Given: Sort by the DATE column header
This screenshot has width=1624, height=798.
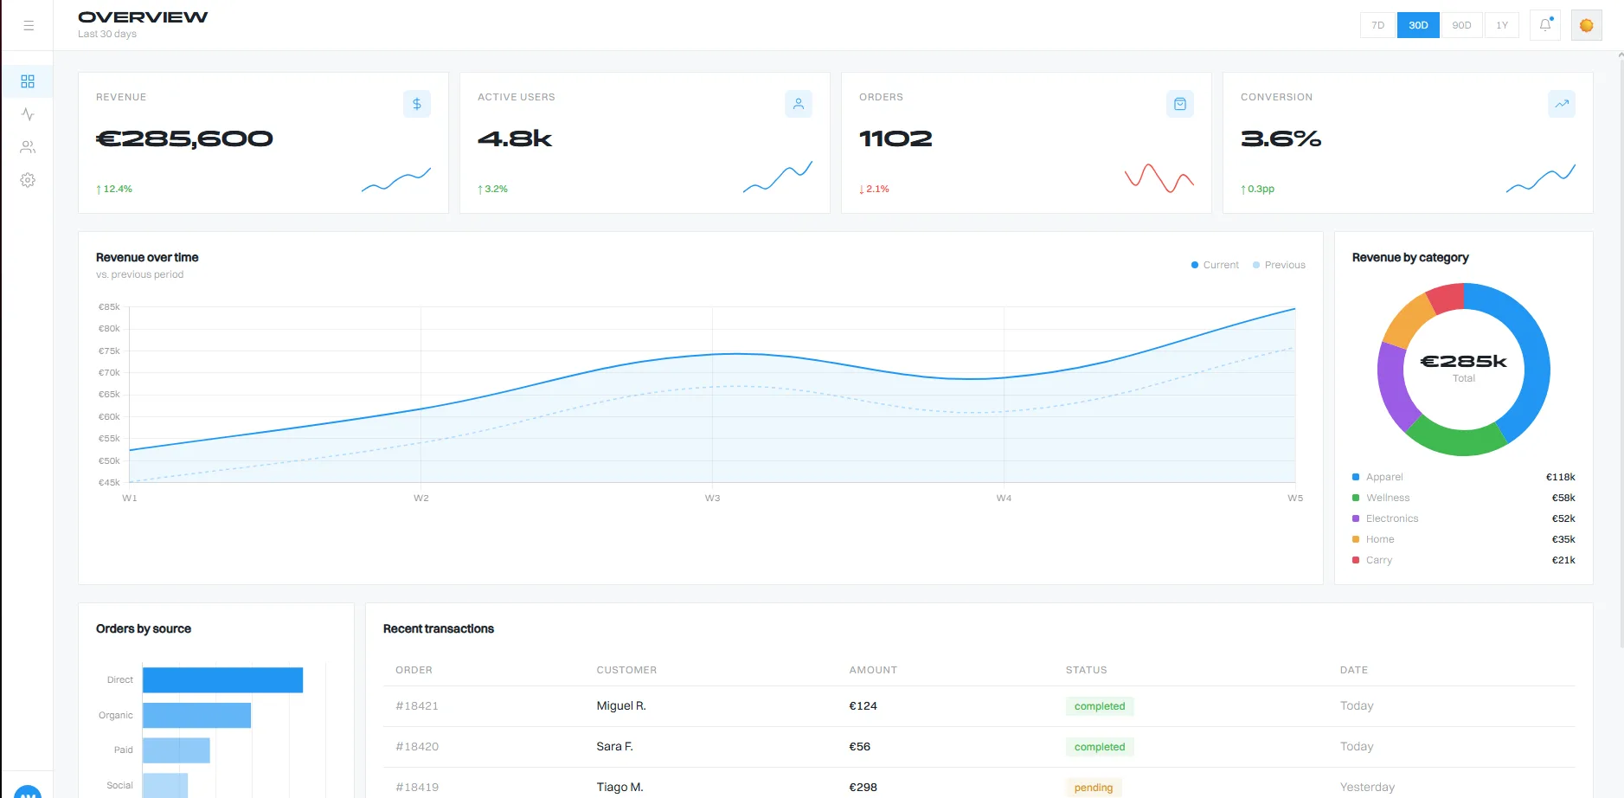Looking at the screenshot, I should [x=1354, y=670].
